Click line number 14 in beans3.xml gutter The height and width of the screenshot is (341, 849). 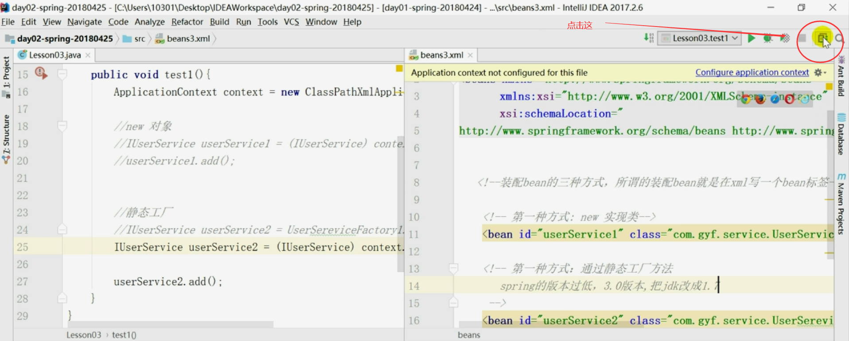pos(414,286)
